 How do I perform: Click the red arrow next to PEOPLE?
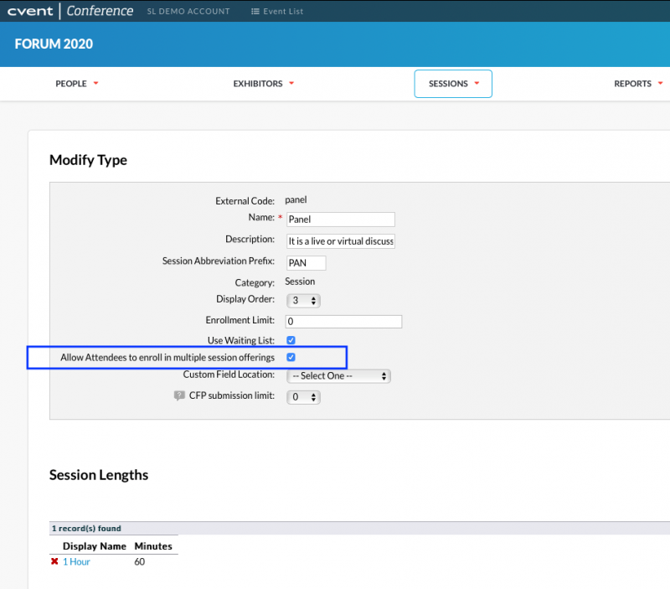(x=95, y=83)
